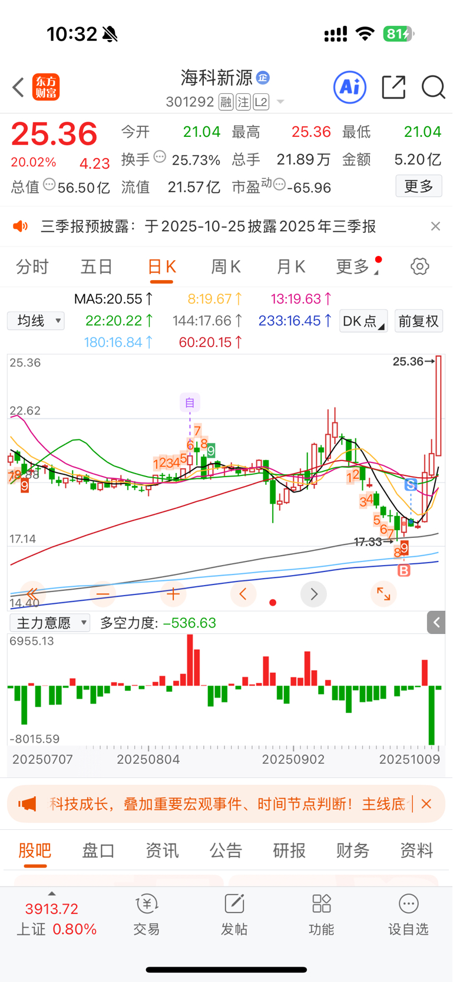Image resolution: width=453 pixels, height=982 pixels.
Task: Select the 日K chart tab
Action: click(161, 267)
